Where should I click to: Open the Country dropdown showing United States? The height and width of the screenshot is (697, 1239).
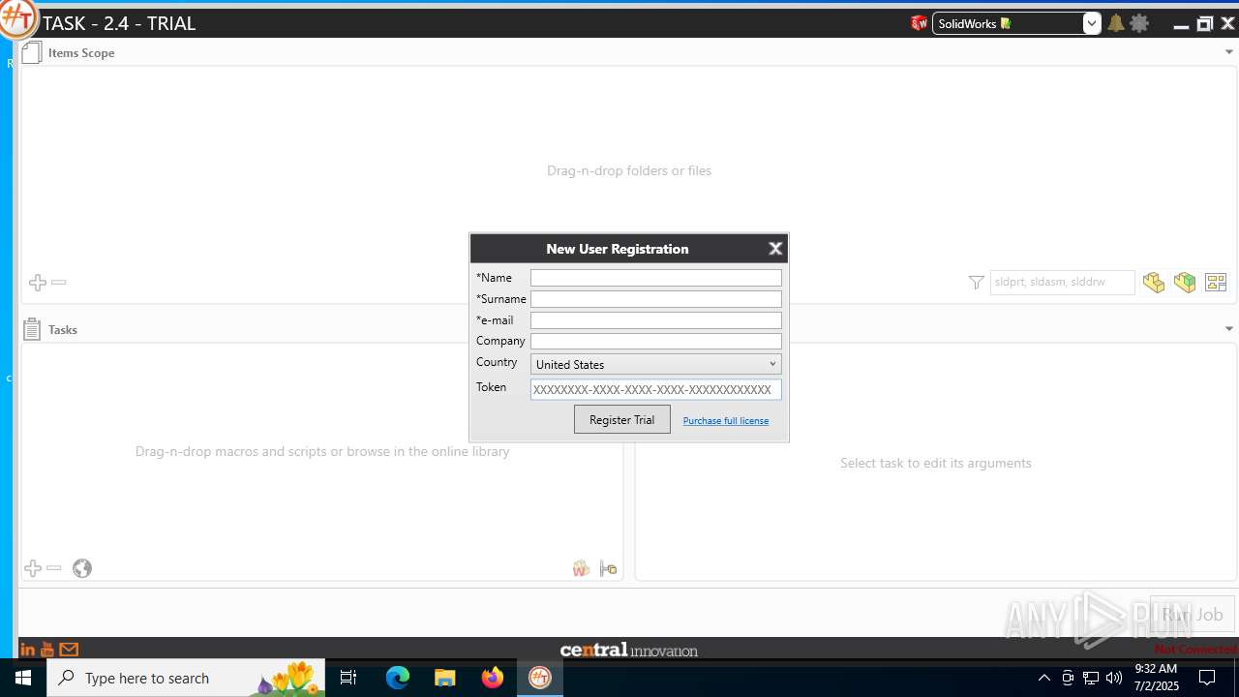656,364
